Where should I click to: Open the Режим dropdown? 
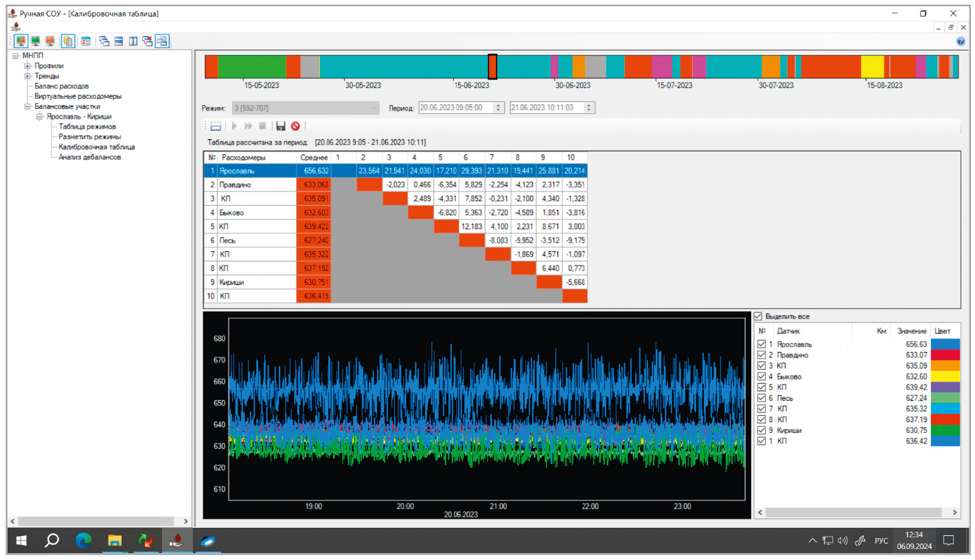coord(374,108)
